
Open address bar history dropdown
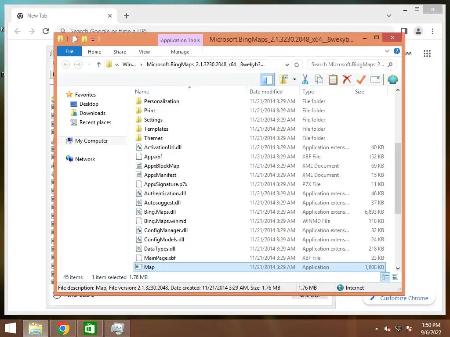(287, 65)
